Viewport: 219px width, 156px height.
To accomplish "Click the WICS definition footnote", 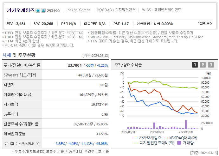I will (x=145, y=37).
